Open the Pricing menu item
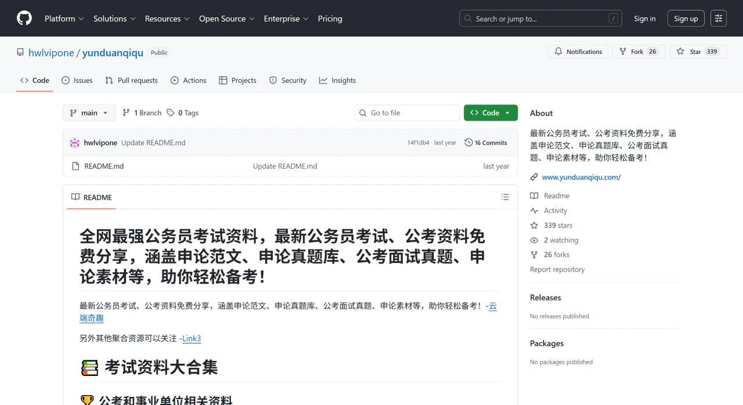The height and width of the screenshot is (405, 743). [330, 19]
